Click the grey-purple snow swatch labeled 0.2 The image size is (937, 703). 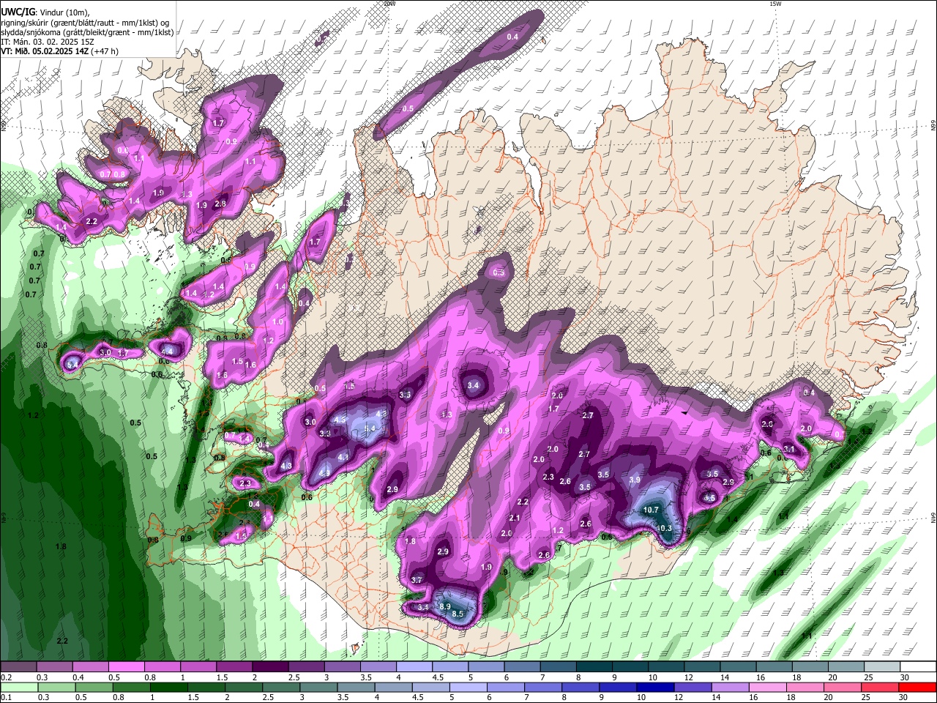coord(18,667)
